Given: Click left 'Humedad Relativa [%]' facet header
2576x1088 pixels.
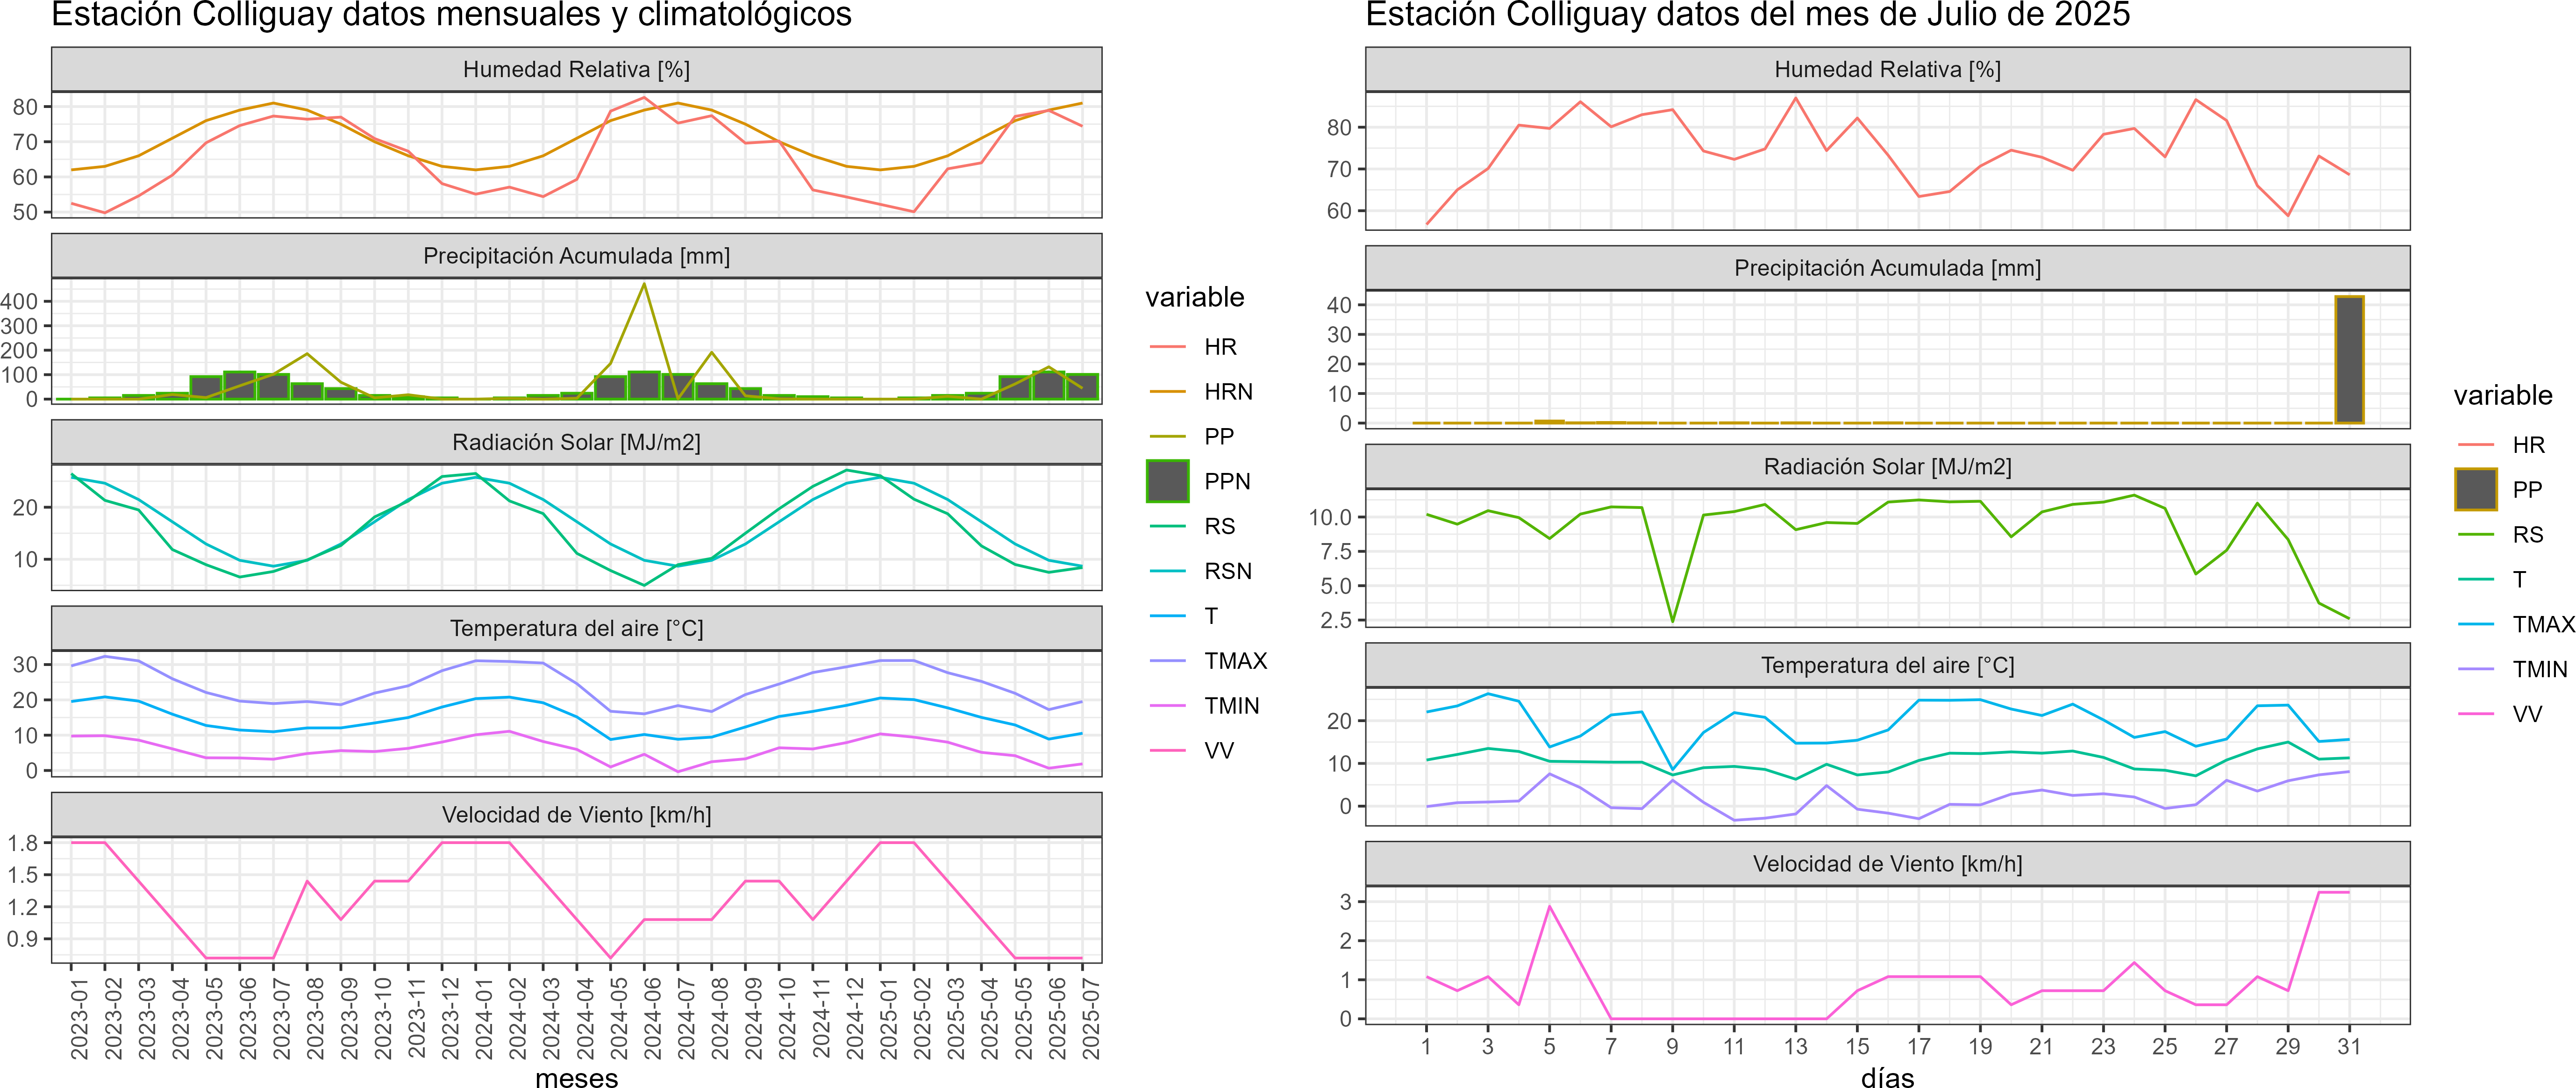Looking at the screenshot, I should [x=577, y=69].
